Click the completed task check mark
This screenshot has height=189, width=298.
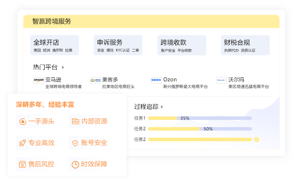[x=256, y=139]
